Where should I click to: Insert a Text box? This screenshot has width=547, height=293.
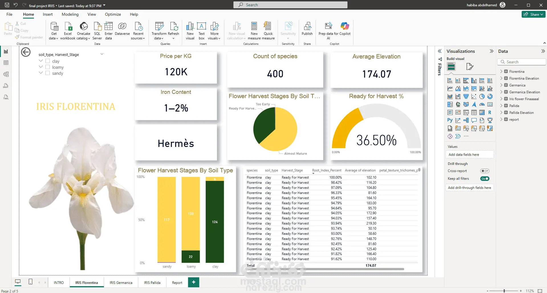point(202,31)
